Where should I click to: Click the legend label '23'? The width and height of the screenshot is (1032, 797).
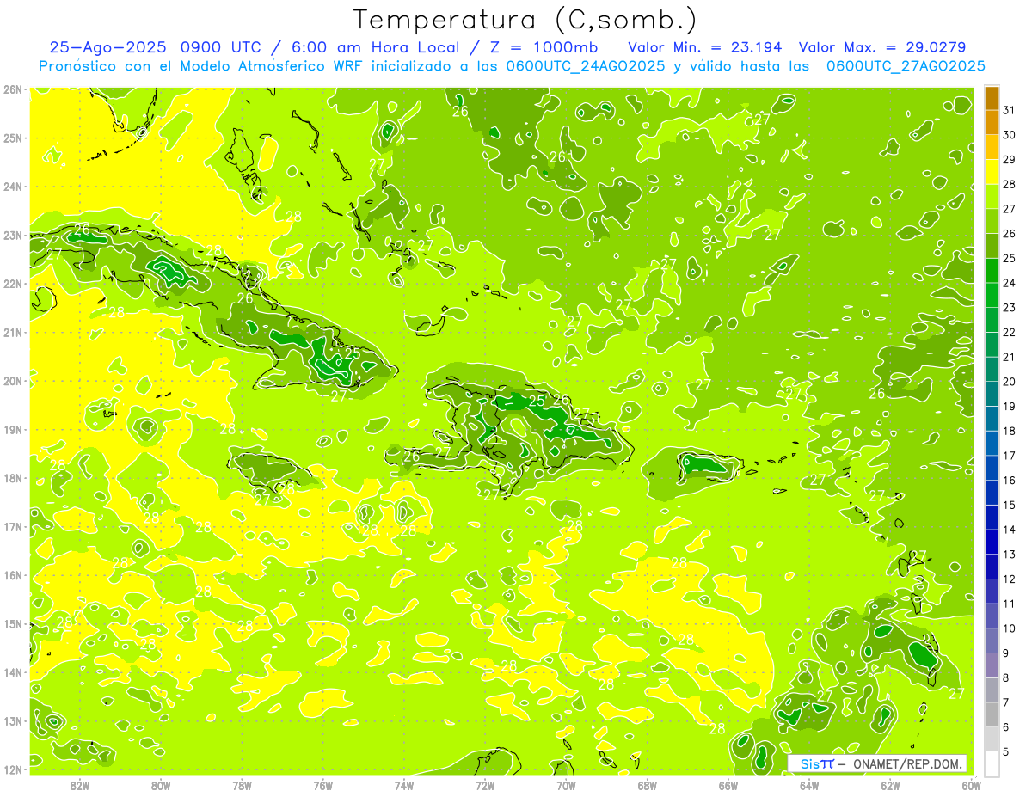coord(1010,307)
